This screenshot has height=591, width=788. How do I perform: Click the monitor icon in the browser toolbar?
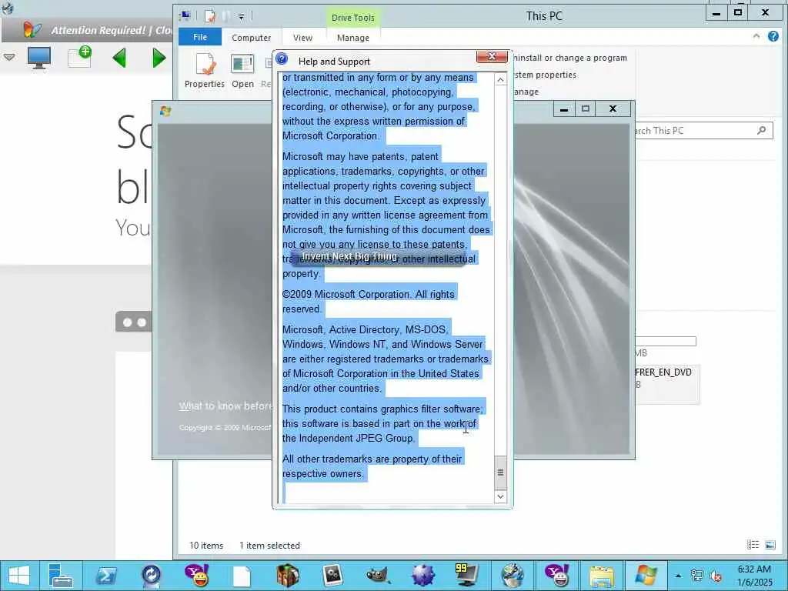39,58
